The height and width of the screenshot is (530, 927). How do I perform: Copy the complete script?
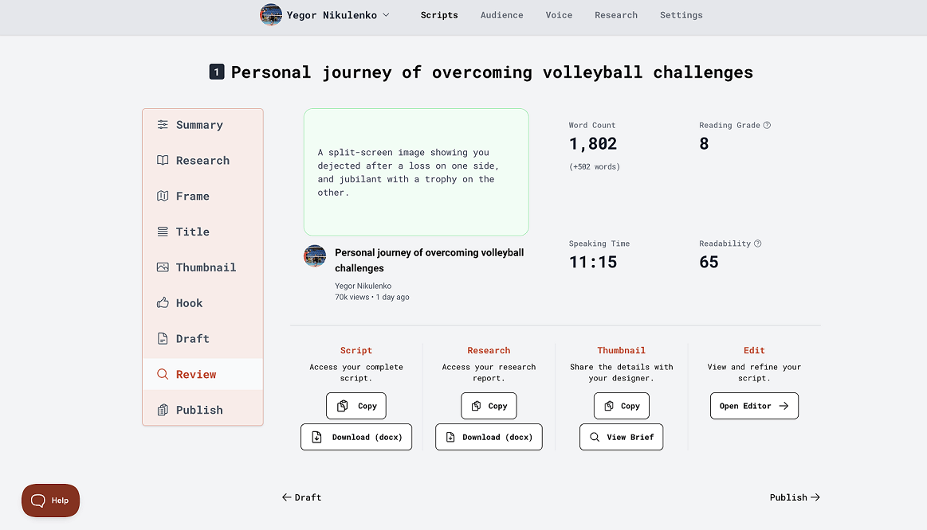[356, 406]
